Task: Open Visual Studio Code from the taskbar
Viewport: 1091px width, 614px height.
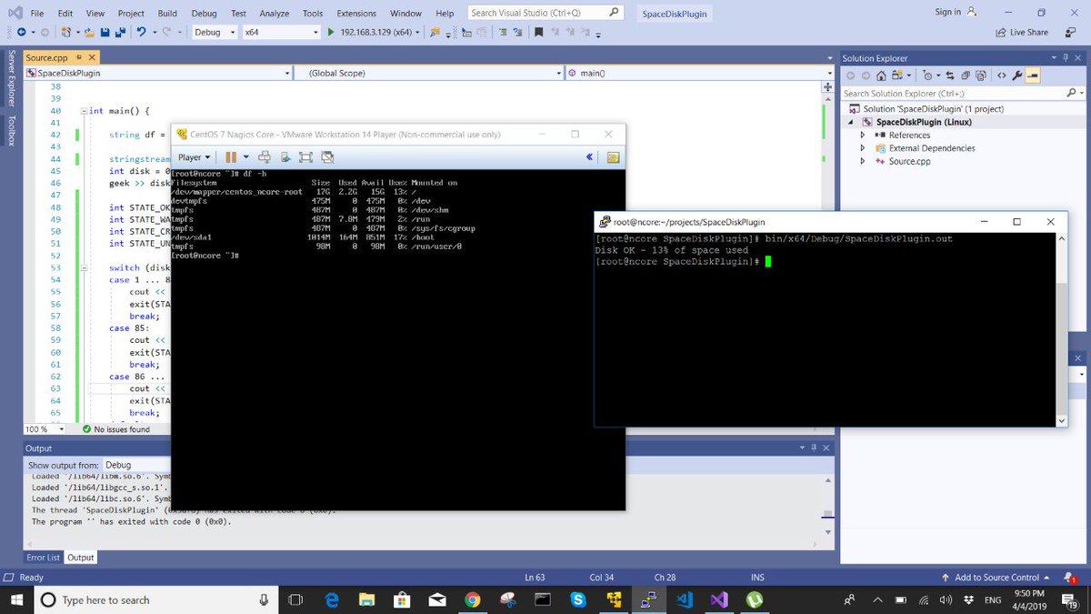Action: [x=685, y=599]
